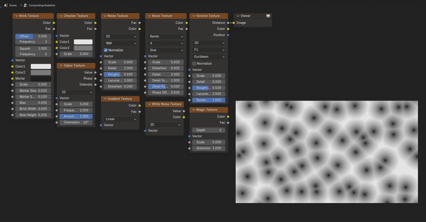This screenshot has height=222, width=426.
Task: Click the Offset button on Brick Texture
Action: click(24, 36)
